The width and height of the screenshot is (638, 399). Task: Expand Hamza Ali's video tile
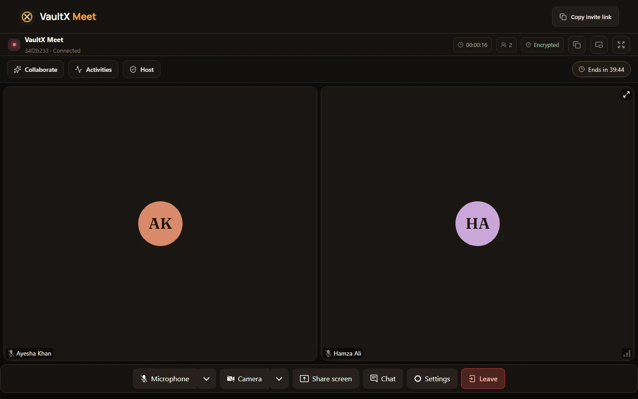tap(626, 94)
